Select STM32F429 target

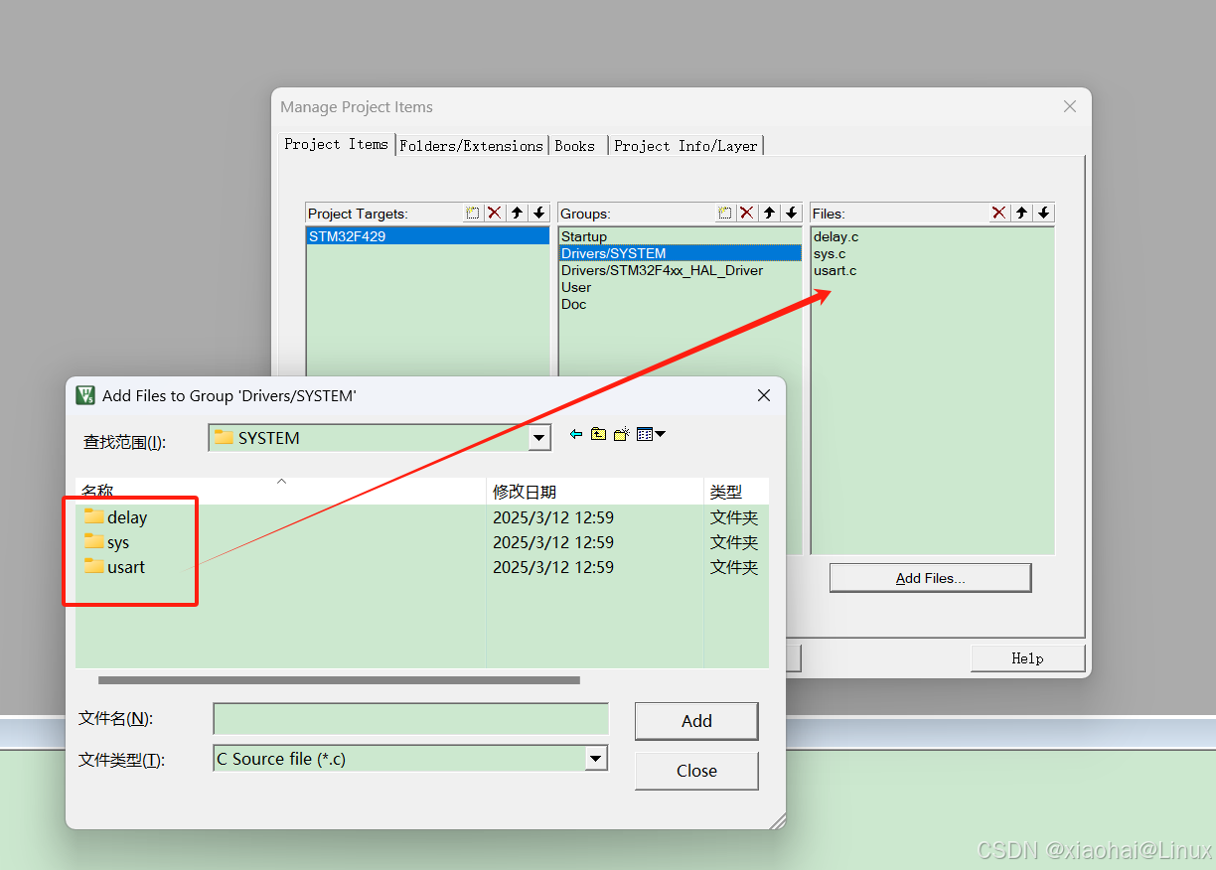point(427,236)
